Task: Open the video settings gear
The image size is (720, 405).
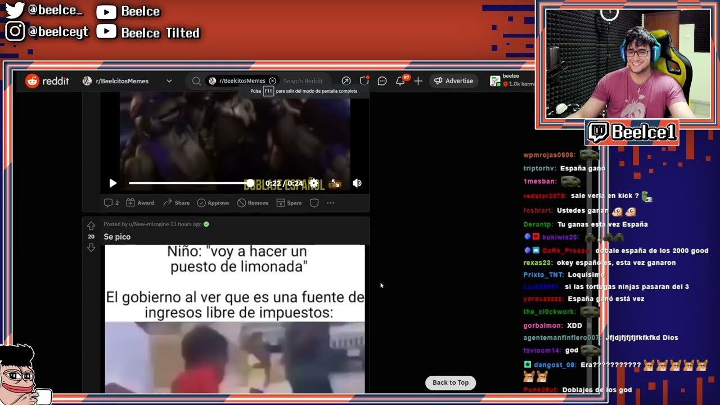Action: (314, 183)
